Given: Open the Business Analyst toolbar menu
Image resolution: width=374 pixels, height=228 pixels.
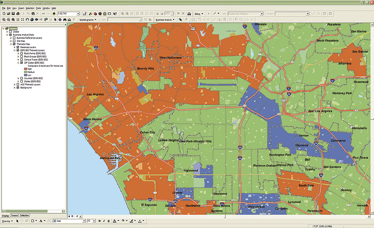Looking at the screenshot, I should tap(165, 19).
